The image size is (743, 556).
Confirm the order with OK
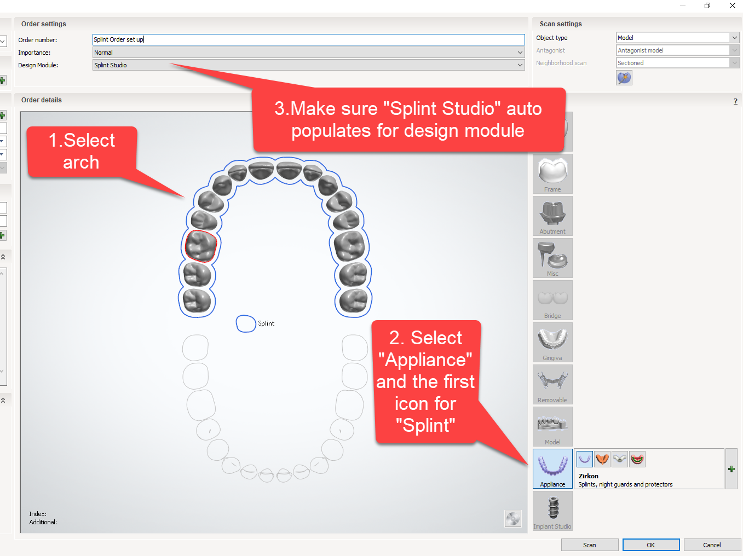tap(650, 545)
